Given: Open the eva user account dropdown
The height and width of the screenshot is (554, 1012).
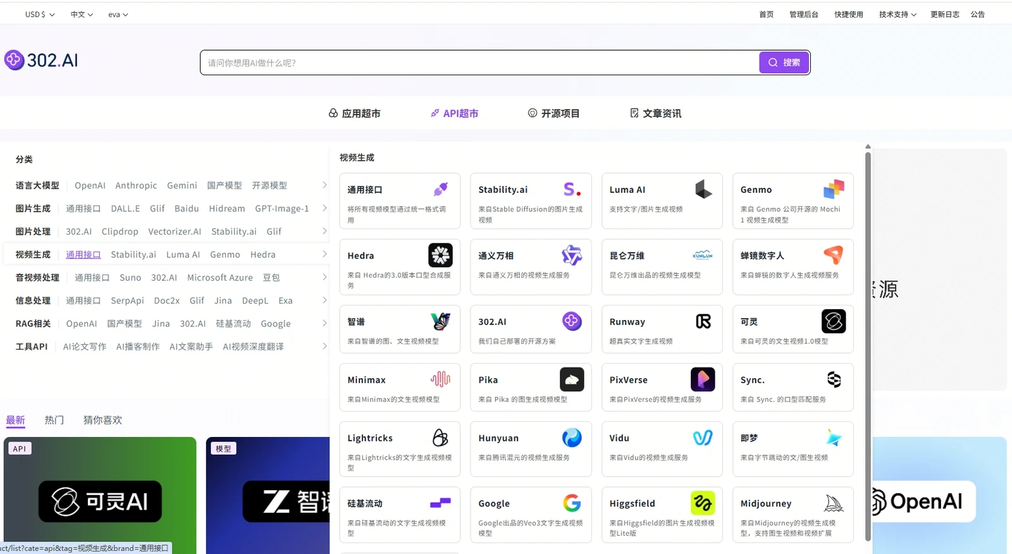Looking at the screenshot, I should (118, 15).
